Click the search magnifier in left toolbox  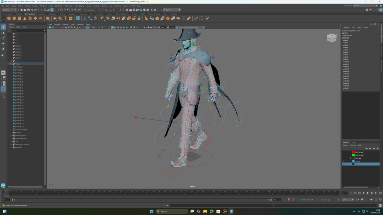pos(3,96)
